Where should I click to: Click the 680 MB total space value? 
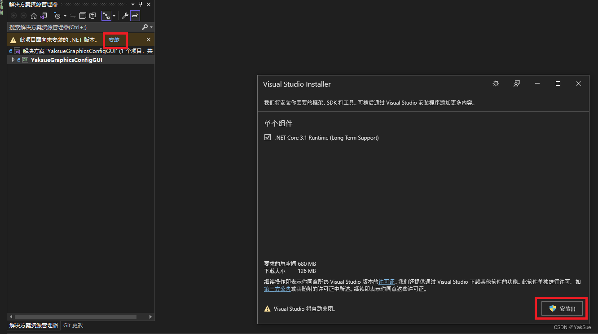tap(307, 264)
